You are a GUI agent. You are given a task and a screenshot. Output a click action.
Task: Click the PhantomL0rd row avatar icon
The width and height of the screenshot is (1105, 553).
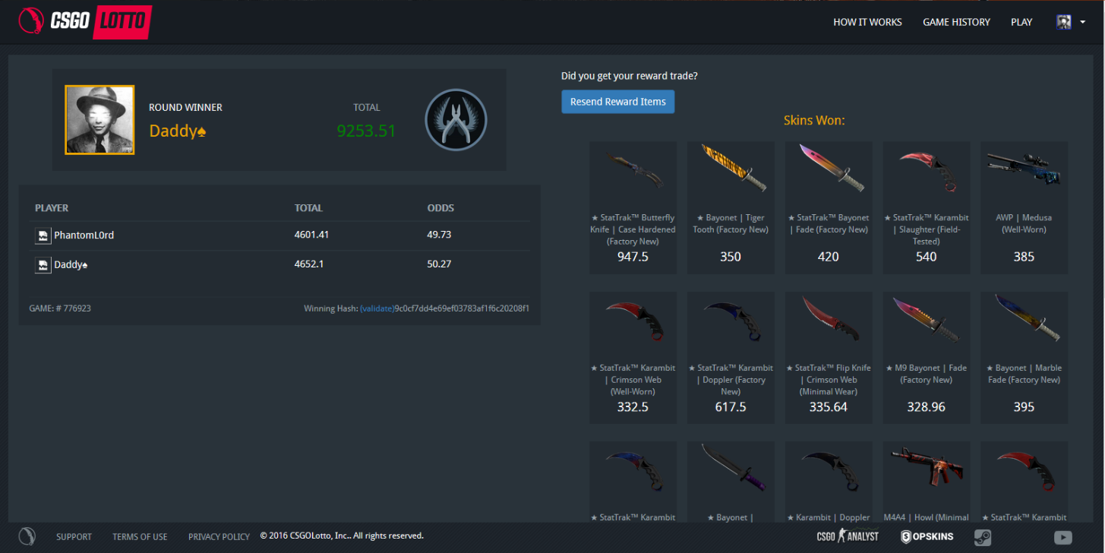coord(43,235)
